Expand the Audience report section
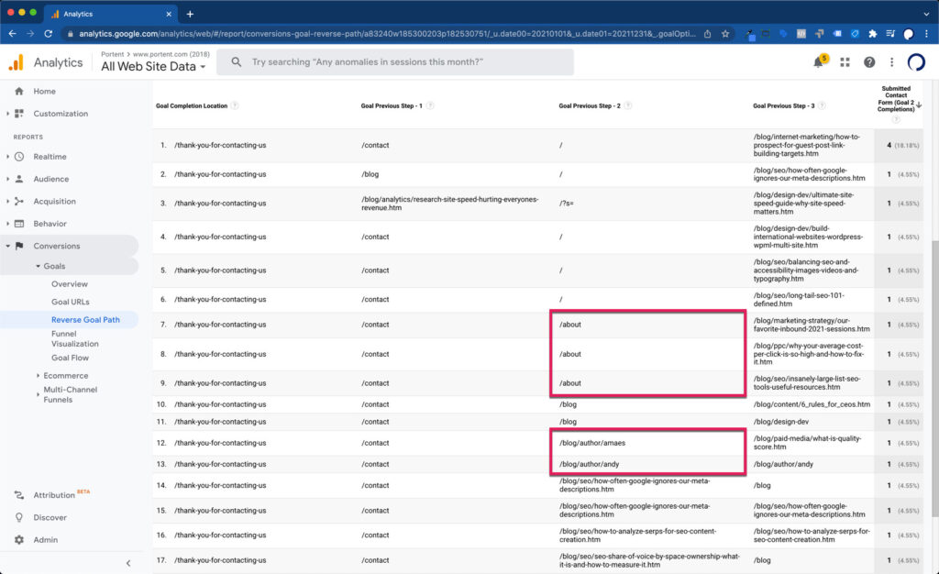 click(50, 179)
